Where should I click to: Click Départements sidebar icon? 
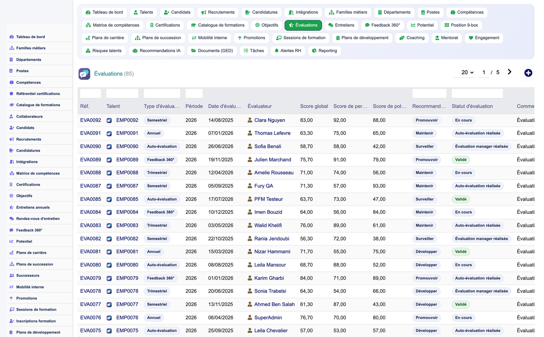(x=11, y=60)
